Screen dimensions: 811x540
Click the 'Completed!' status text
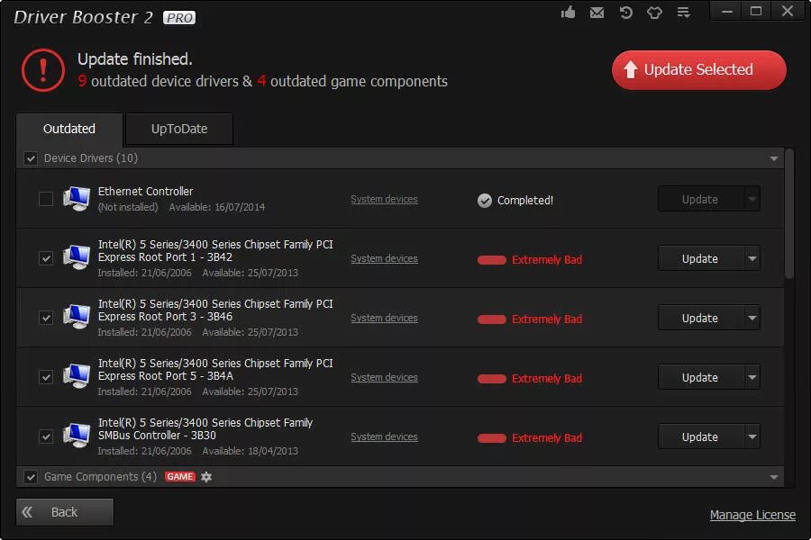click(525, 201)
